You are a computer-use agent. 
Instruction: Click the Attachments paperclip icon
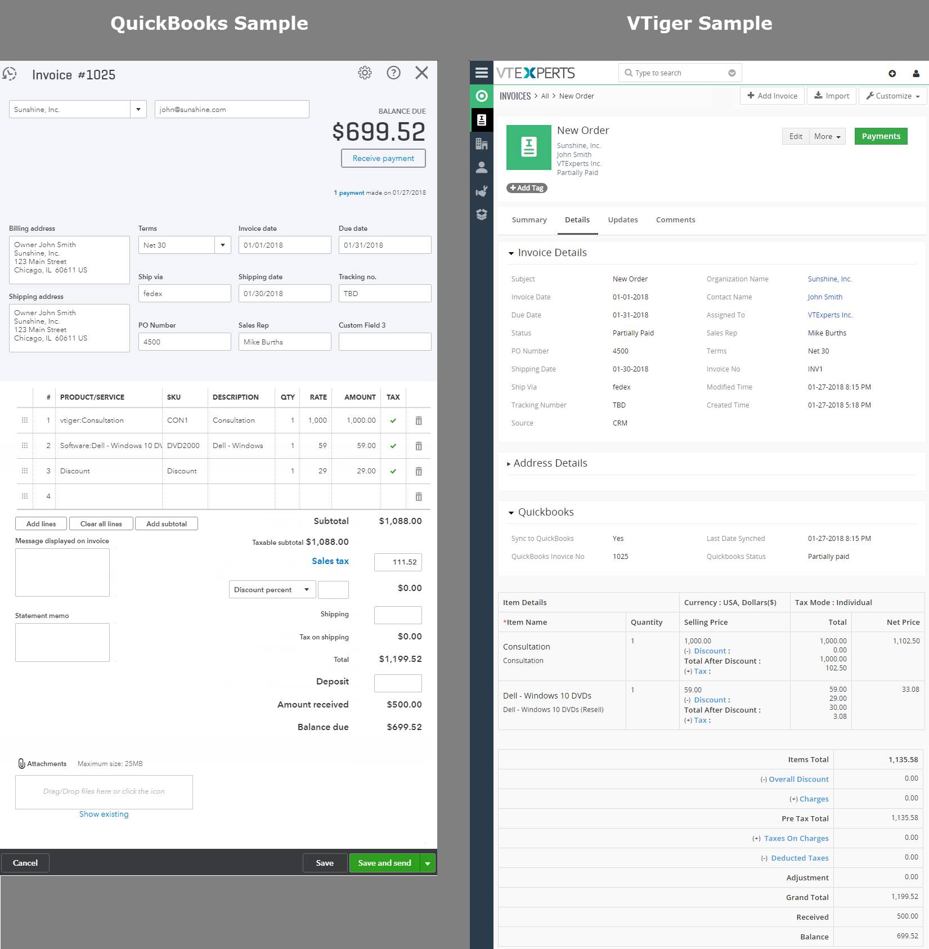click(x=21, y=764)
